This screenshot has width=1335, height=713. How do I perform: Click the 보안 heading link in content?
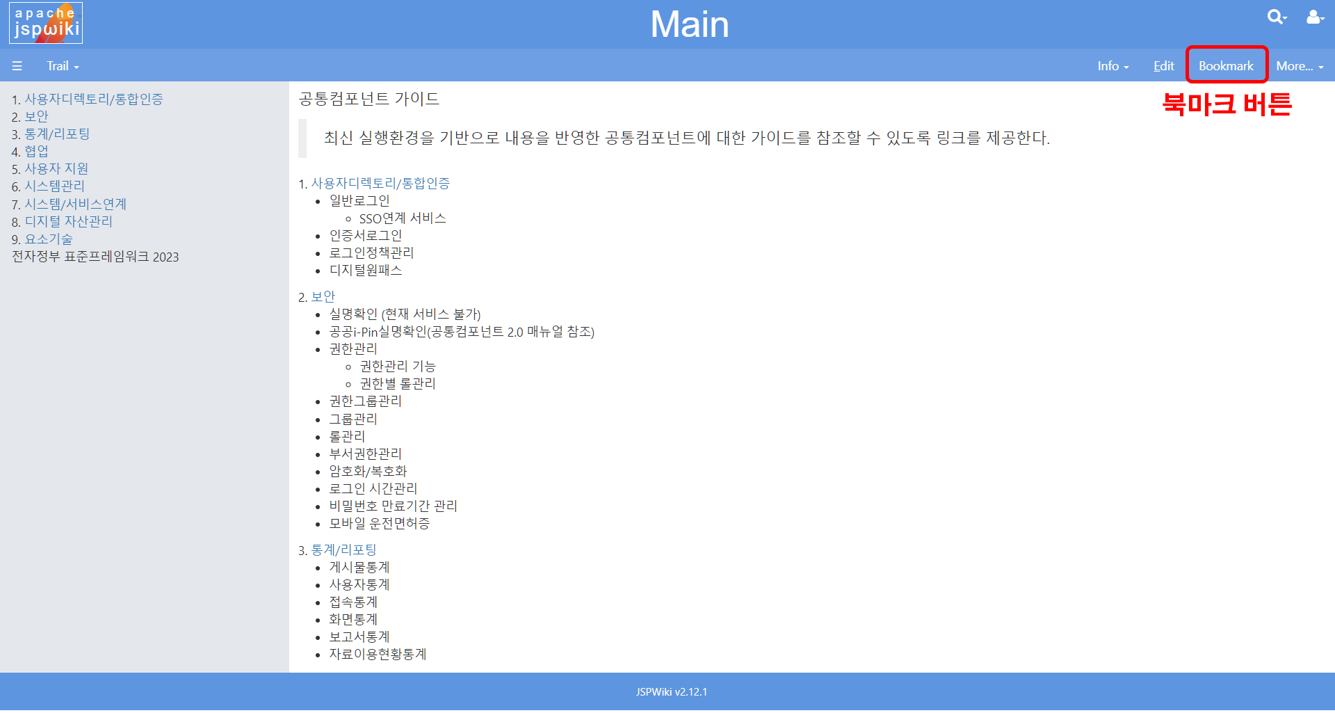pos(323,297)
